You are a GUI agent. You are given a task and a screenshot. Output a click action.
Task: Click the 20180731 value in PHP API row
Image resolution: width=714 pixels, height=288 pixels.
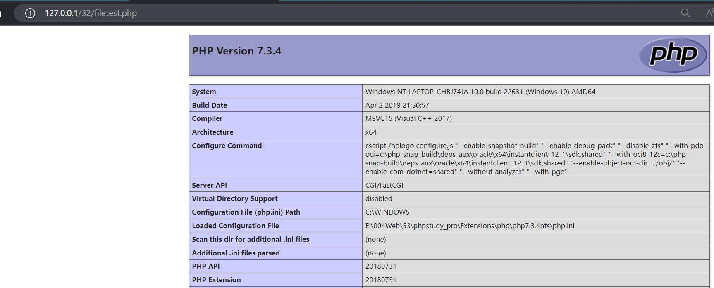pyautogui.click(x=381, y=266)
